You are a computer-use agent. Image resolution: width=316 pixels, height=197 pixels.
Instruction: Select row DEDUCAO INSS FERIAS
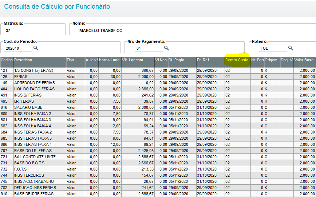158,188
